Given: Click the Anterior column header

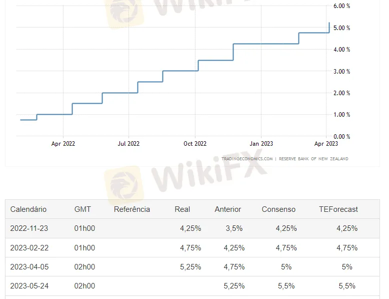Looking at the screenshot, I should point(227,209).
